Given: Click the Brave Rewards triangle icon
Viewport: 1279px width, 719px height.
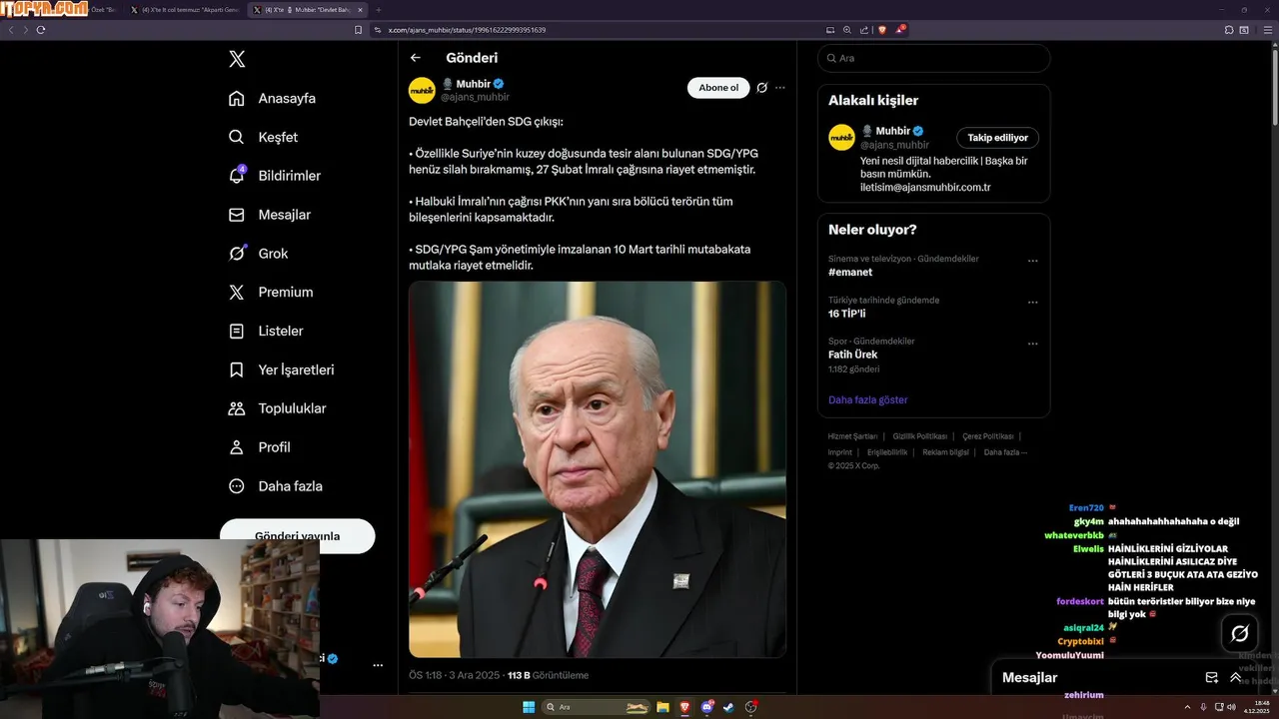Looking at the screenshot, I should [x=900, y=30].
